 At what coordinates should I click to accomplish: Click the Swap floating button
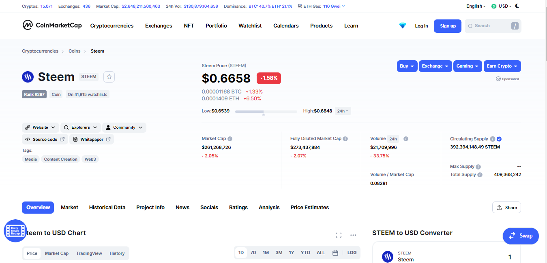521,236
